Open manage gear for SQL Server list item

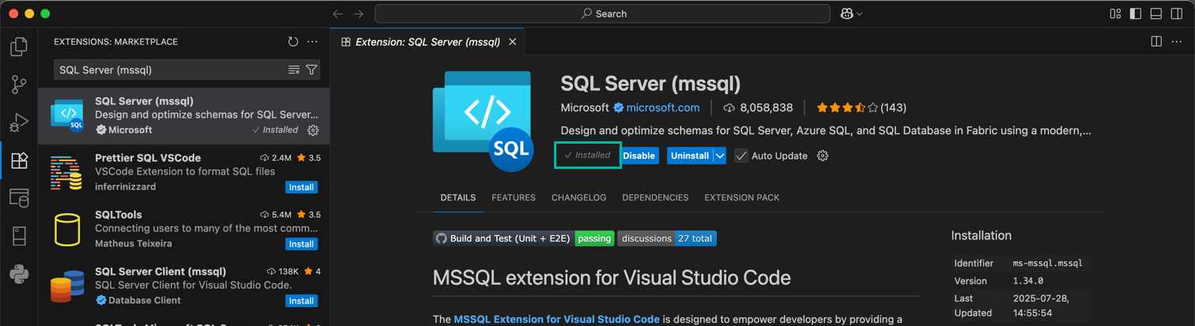click(x=313, y=130)
